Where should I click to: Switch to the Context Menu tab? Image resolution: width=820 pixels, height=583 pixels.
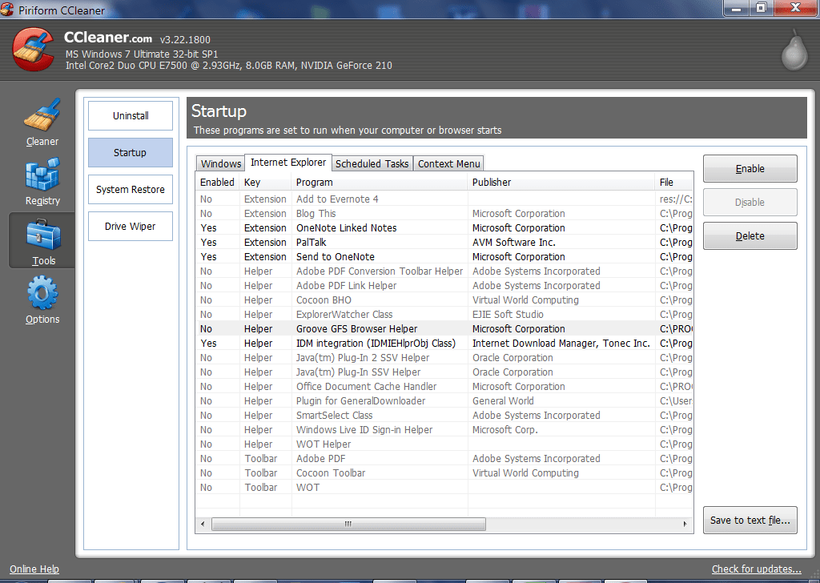pos(448,163)
